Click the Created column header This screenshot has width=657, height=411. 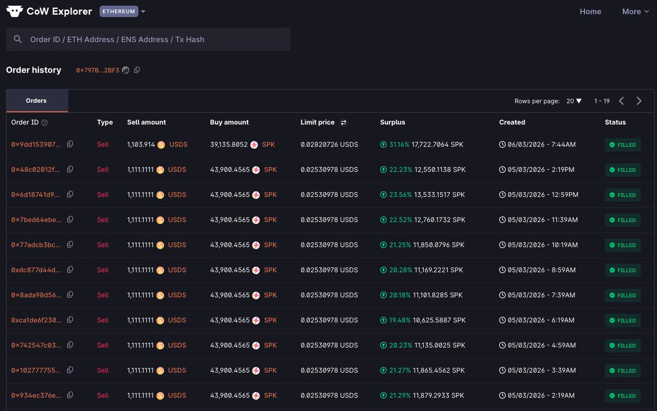(512, 122)
